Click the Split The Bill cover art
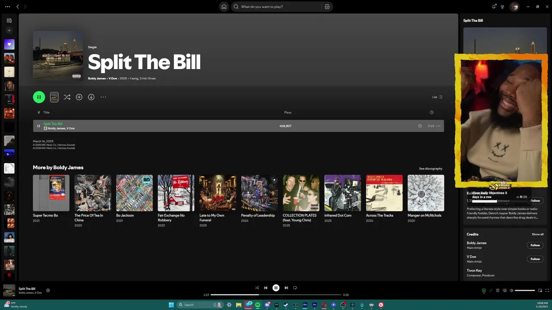Viewport: 552px width, 310px height. [58, 55]
